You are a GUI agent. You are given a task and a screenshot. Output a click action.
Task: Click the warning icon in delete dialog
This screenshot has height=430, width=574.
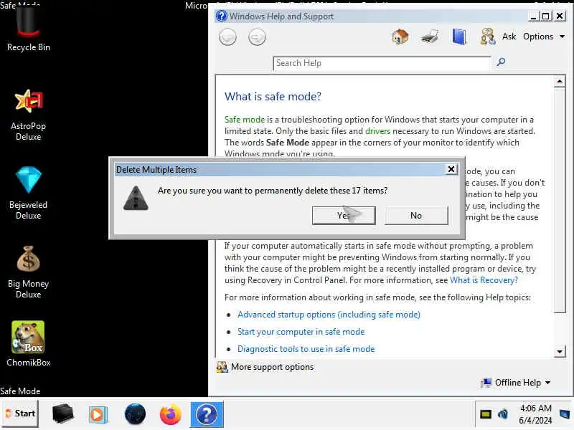coord(136,198)
